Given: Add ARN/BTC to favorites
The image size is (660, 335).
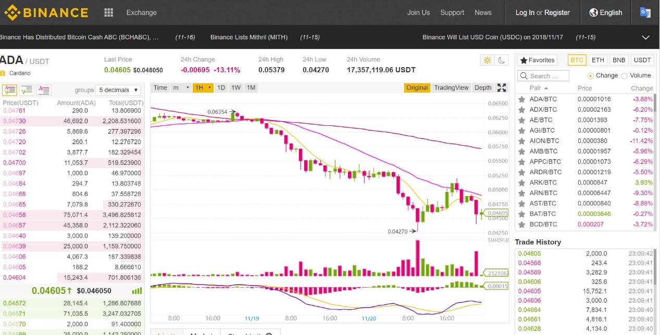Looking at the screenshot, I should tap(521, 193).
